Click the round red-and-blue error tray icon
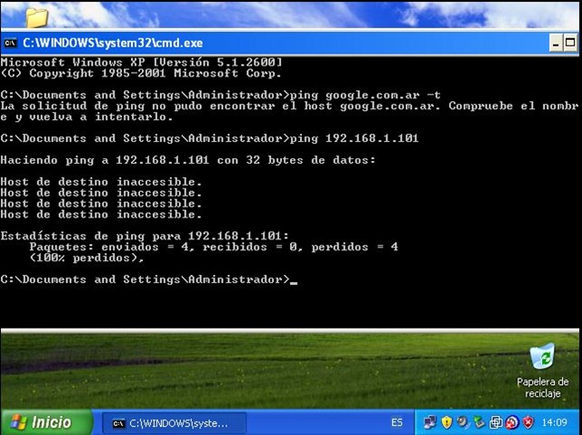 pyautogui.click(x=512, y=422)
